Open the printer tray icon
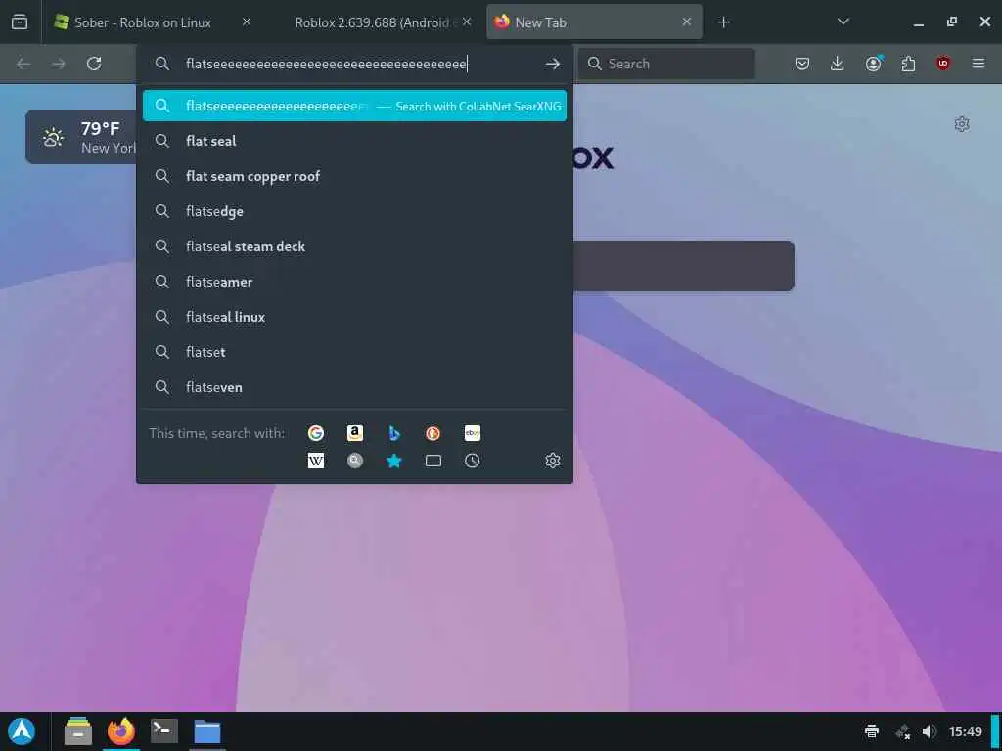This screenshot has height=751, width=1002. coord(872,731)
